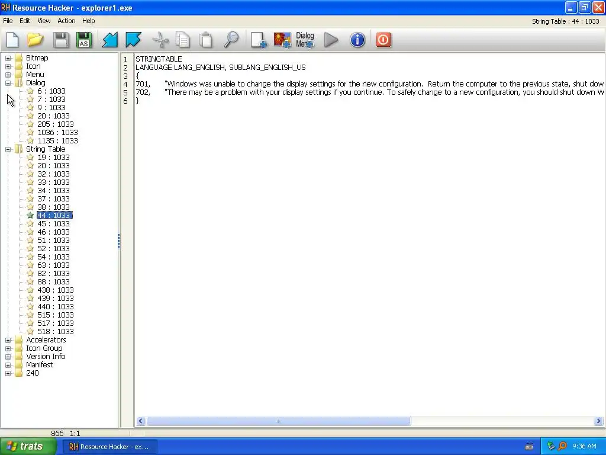Image resolution: width=606 pixels, height=455 pixels.
Task: Click the Paste clipboard icon
Action: (205, 40)
